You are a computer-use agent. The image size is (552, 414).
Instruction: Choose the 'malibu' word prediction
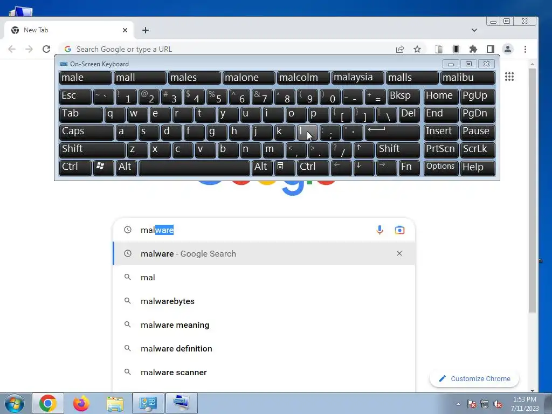(x=467, y=78)
